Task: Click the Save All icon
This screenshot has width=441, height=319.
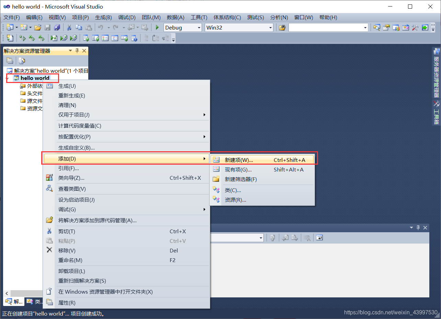Action: [57, 27]
